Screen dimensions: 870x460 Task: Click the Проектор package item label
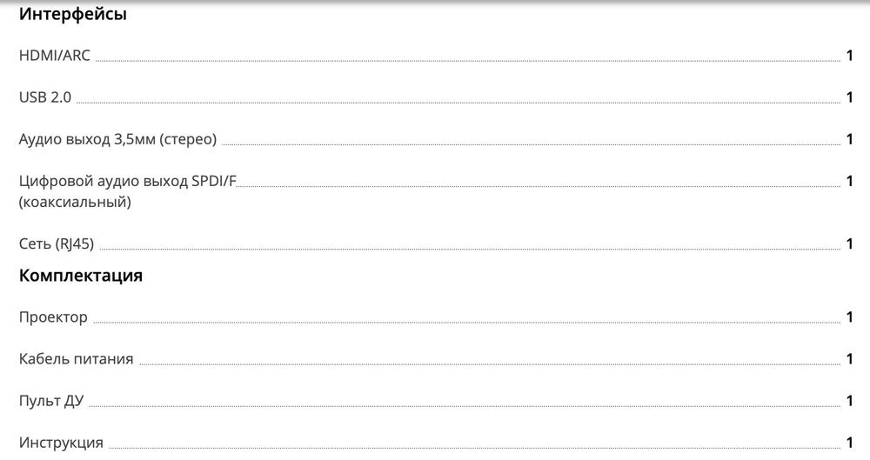53,317
